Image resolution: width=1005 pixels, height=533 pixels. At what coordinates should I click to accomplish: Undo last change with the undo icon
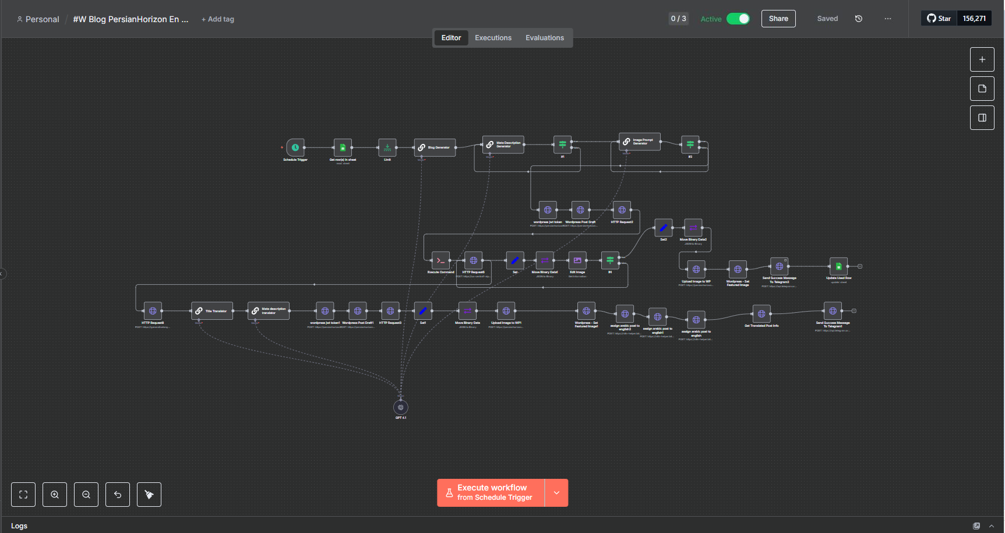tap(117, 494)
